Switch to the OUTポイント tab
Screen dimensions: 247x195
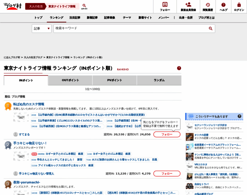[71, 80]
